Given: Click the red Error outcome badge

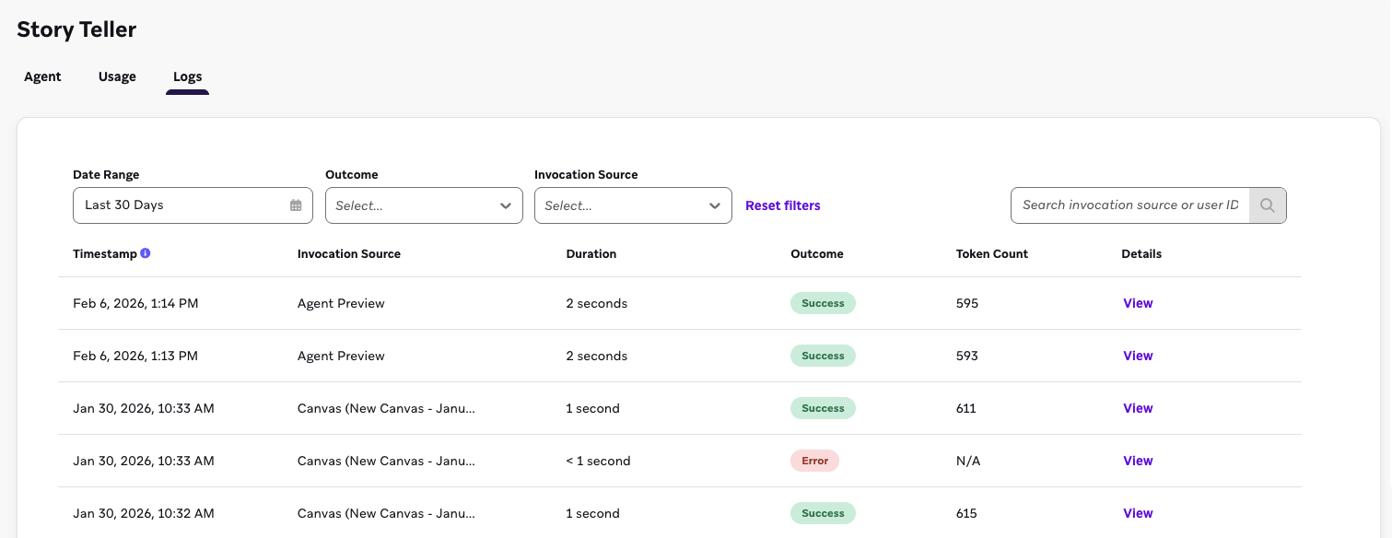Looking at the screenshot, I should click(814, 461).
